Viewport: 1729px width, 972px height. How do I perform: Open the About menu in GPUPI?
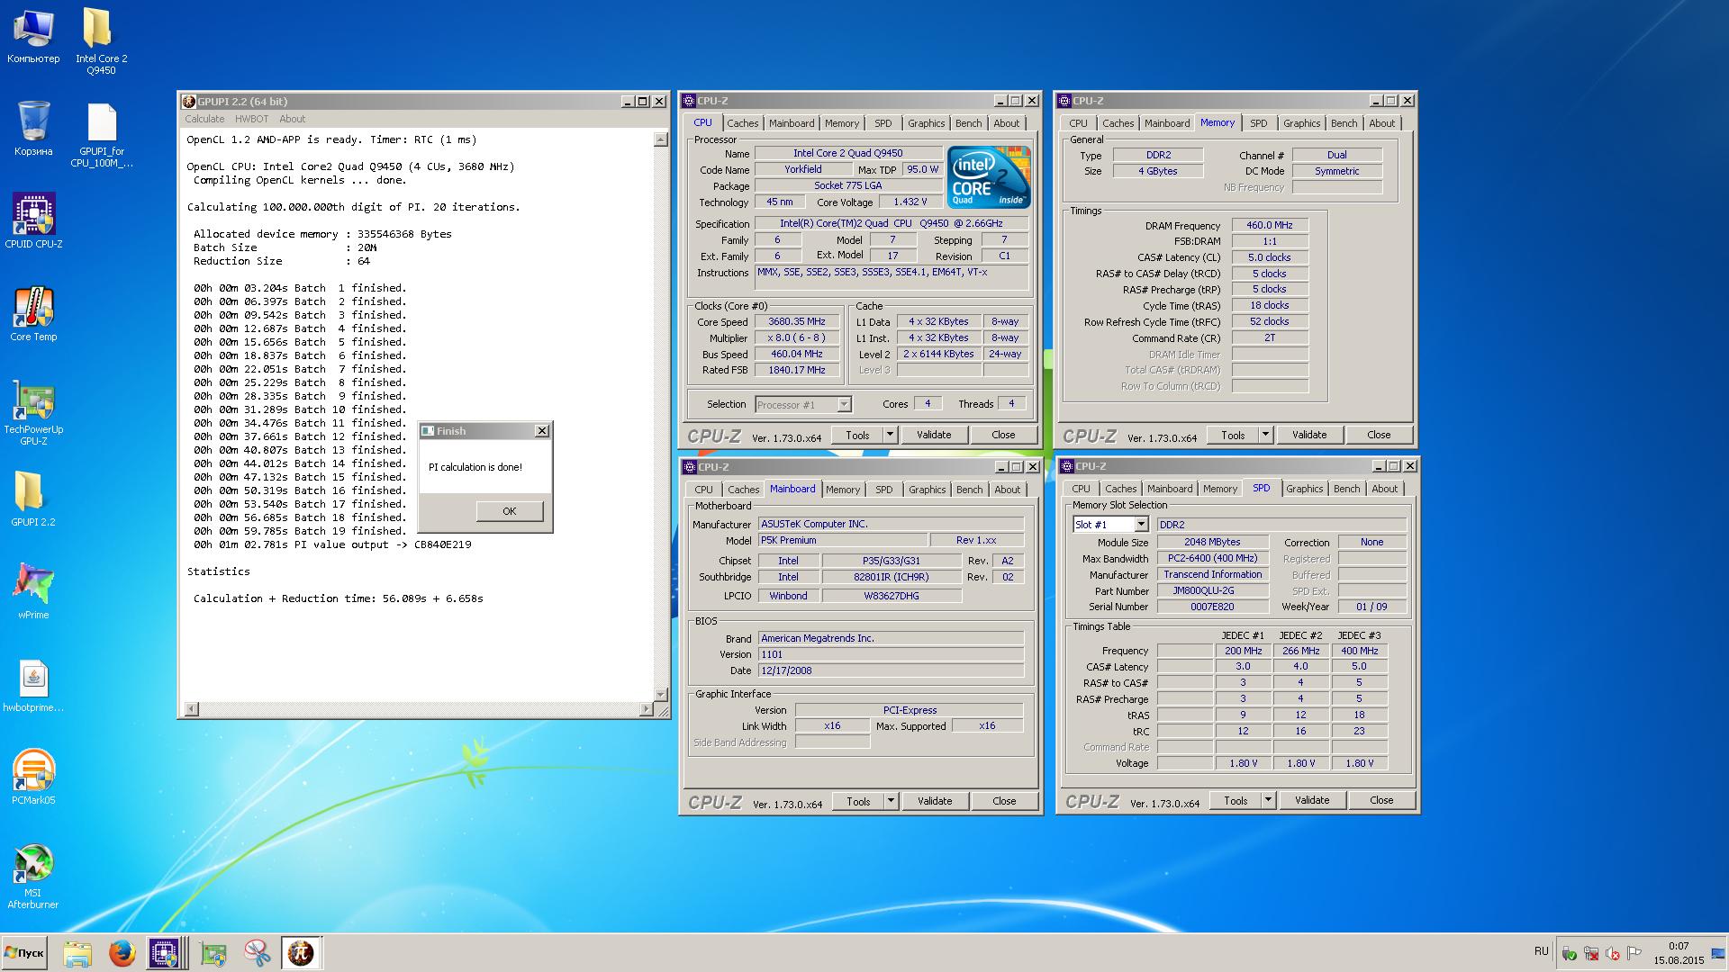click(292, 119)
